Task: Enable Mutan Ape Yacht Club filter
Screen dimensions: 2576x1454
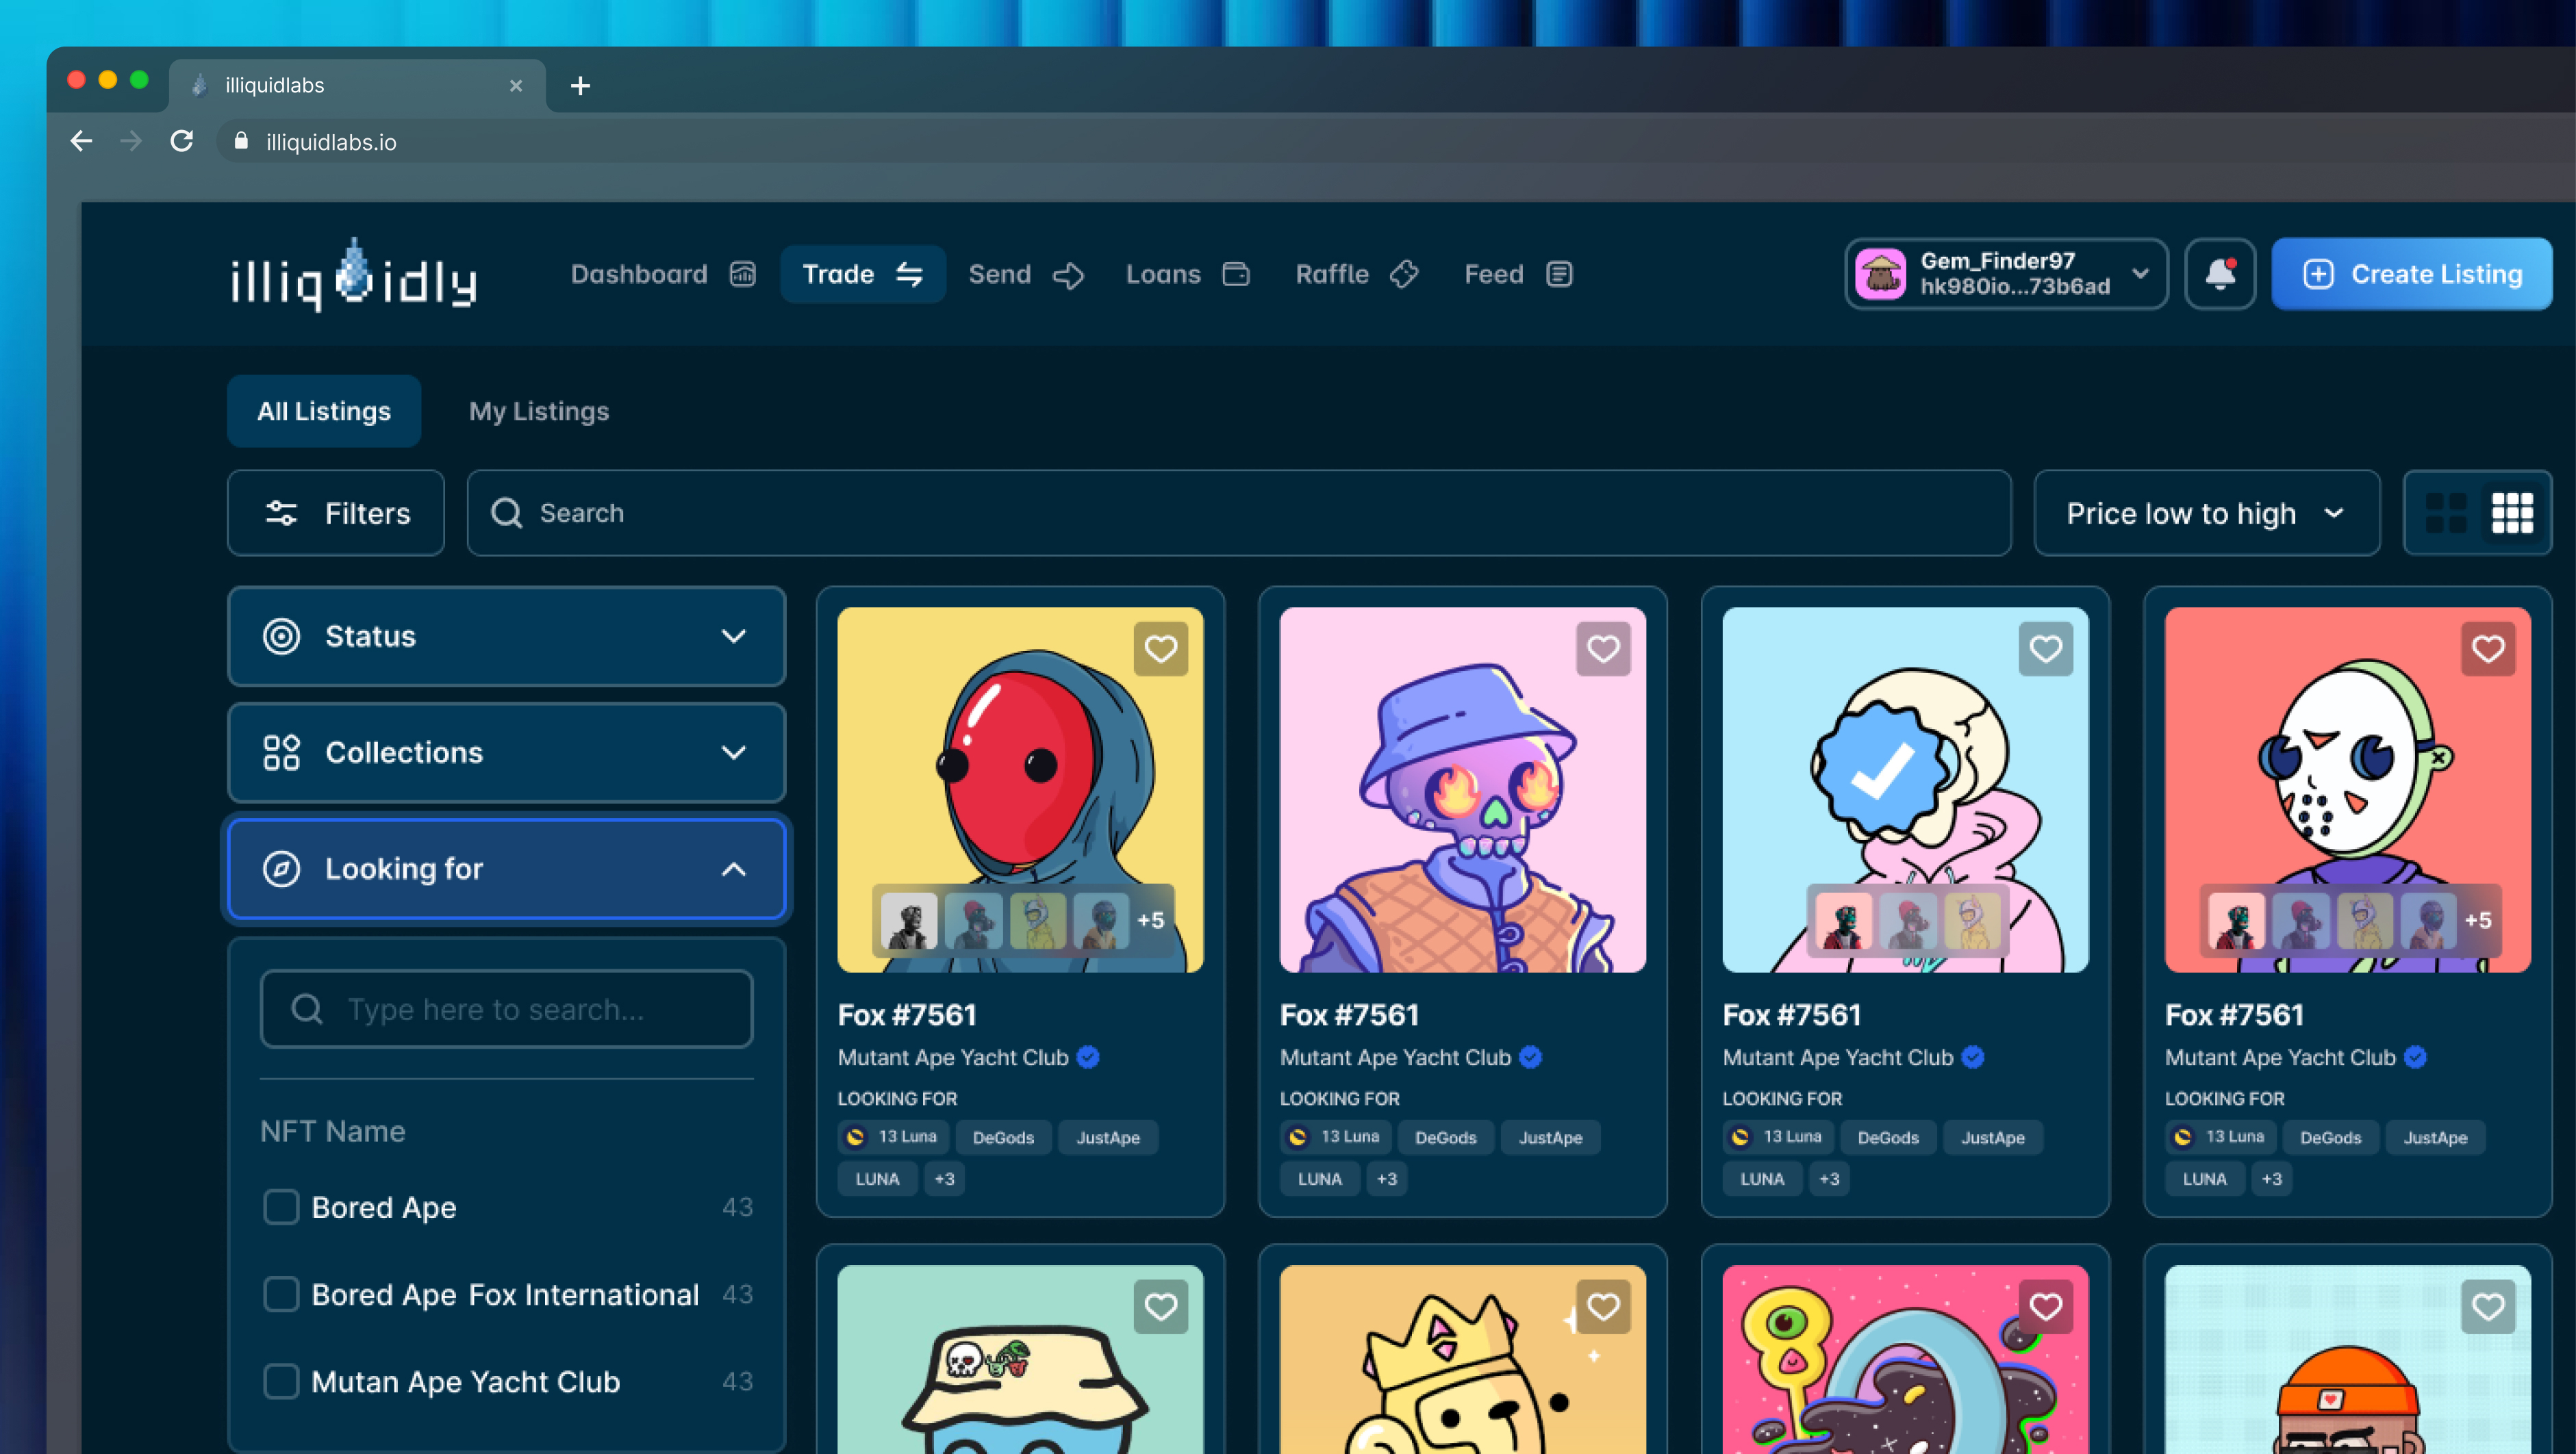Action: coord(281,1381)
